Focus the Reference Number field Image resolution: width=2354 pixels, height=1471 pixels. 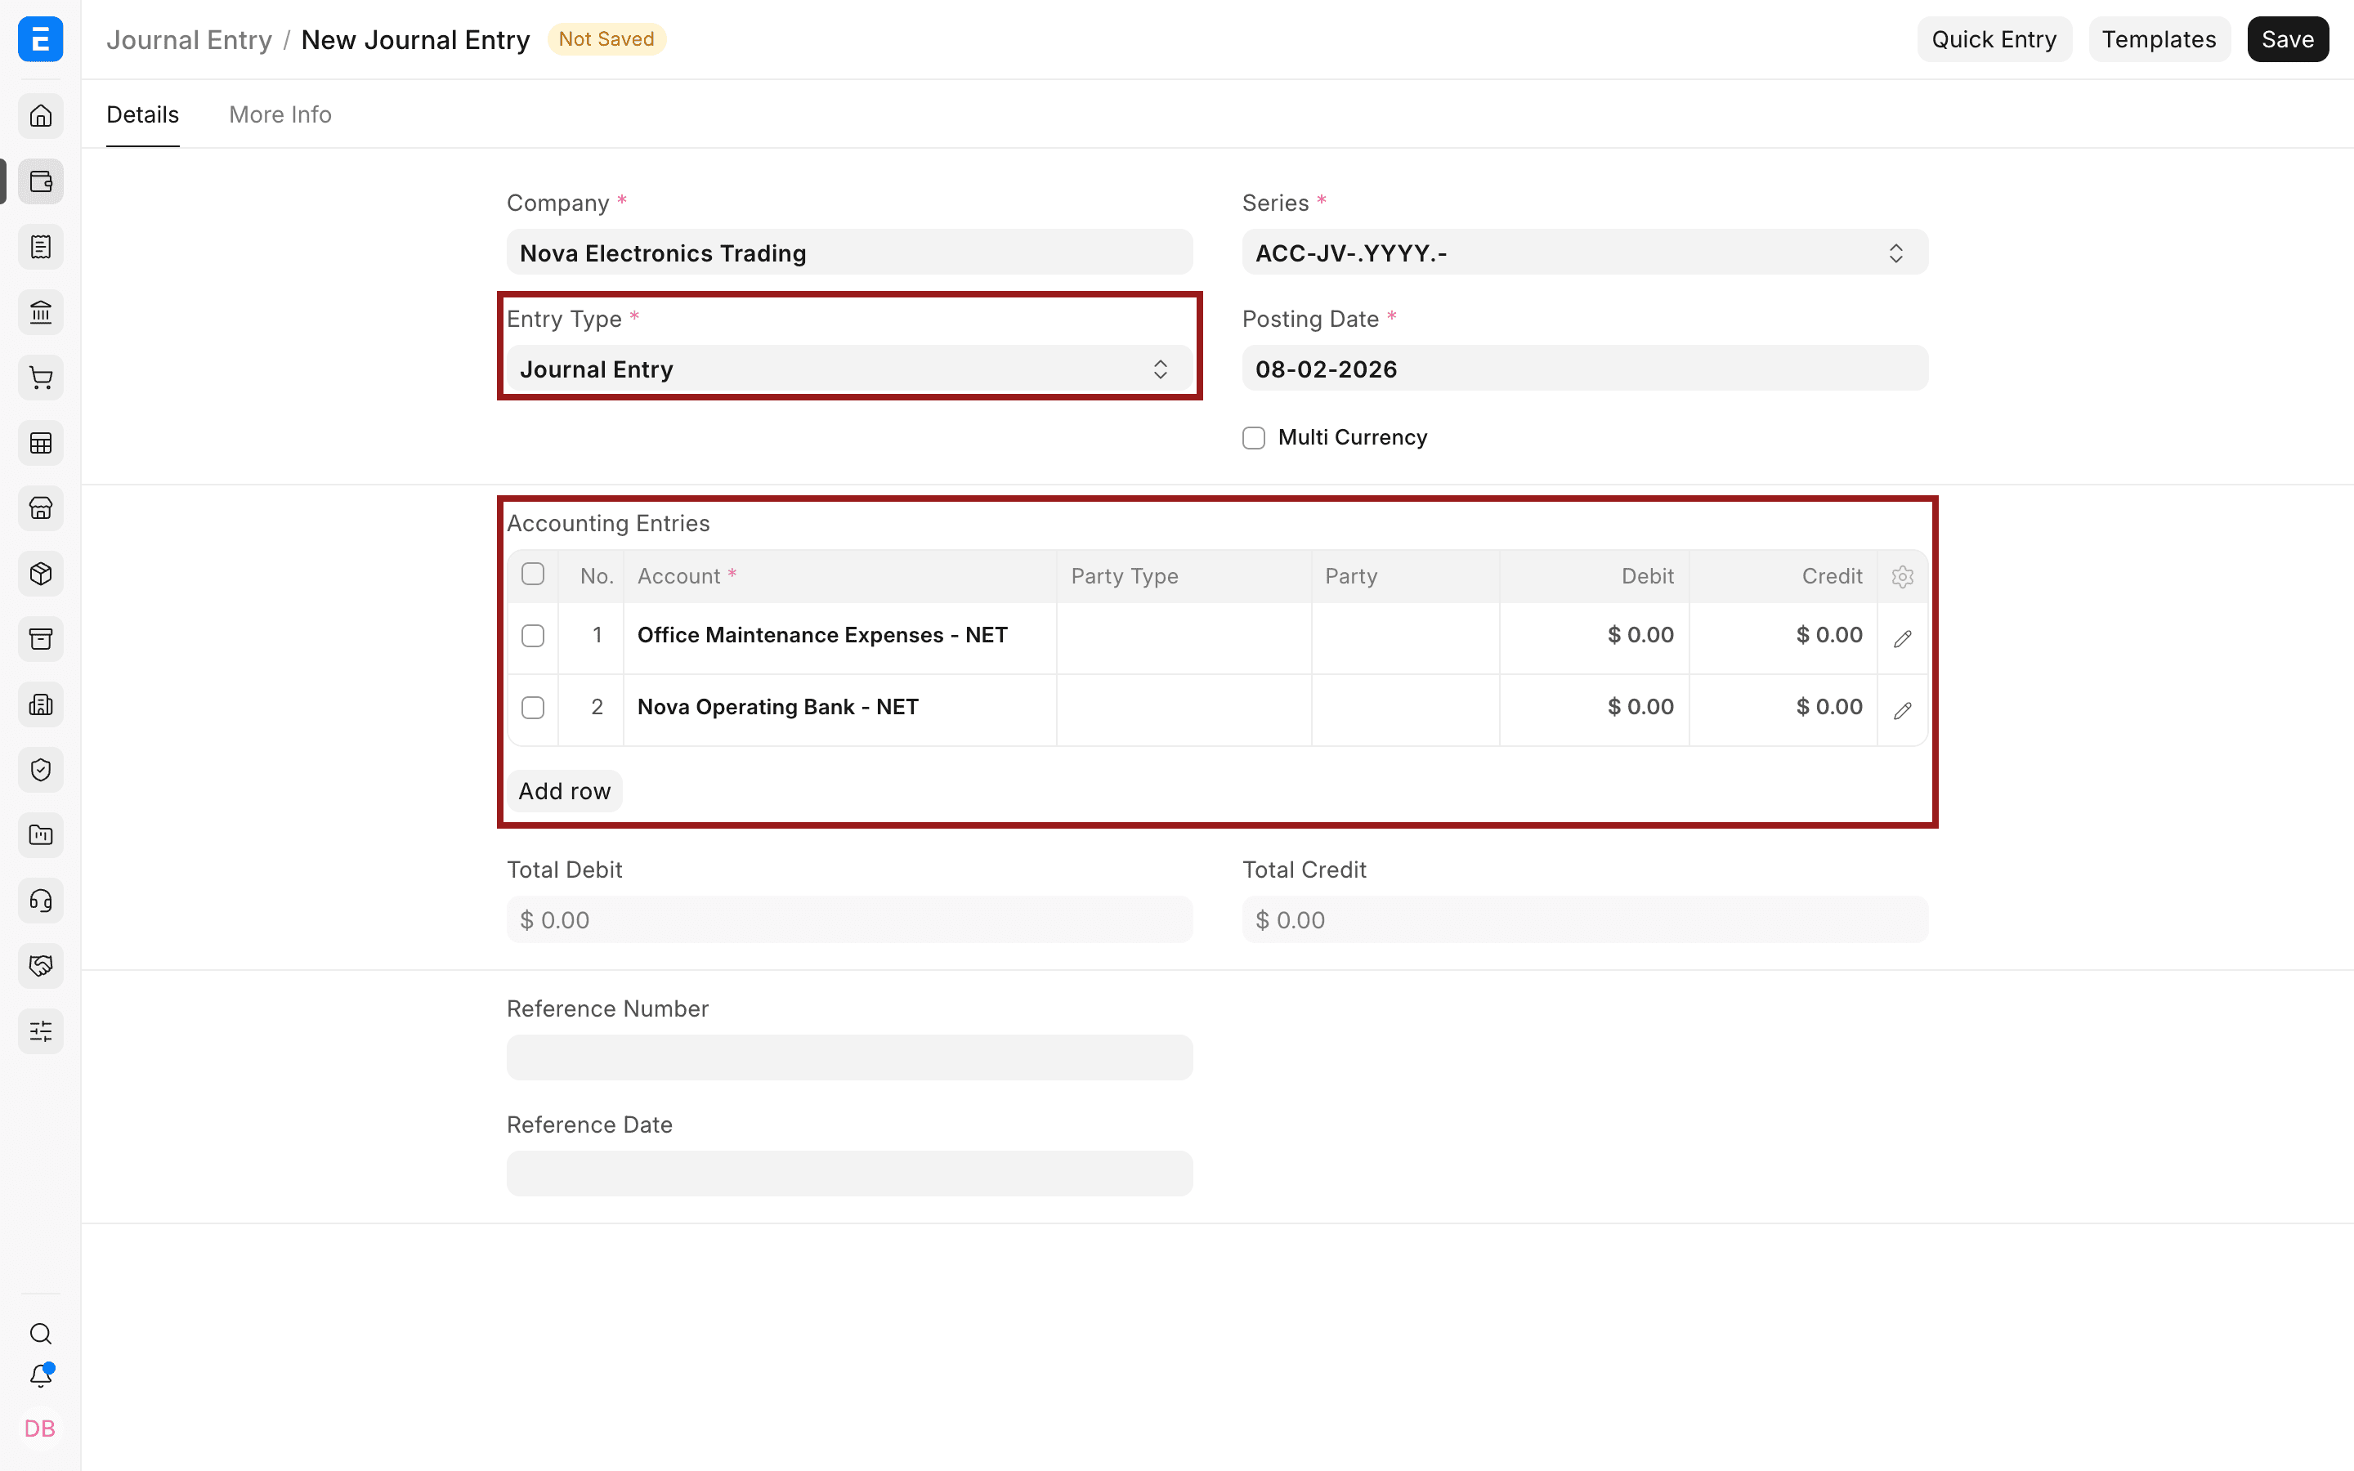[x=849, y=1057]
